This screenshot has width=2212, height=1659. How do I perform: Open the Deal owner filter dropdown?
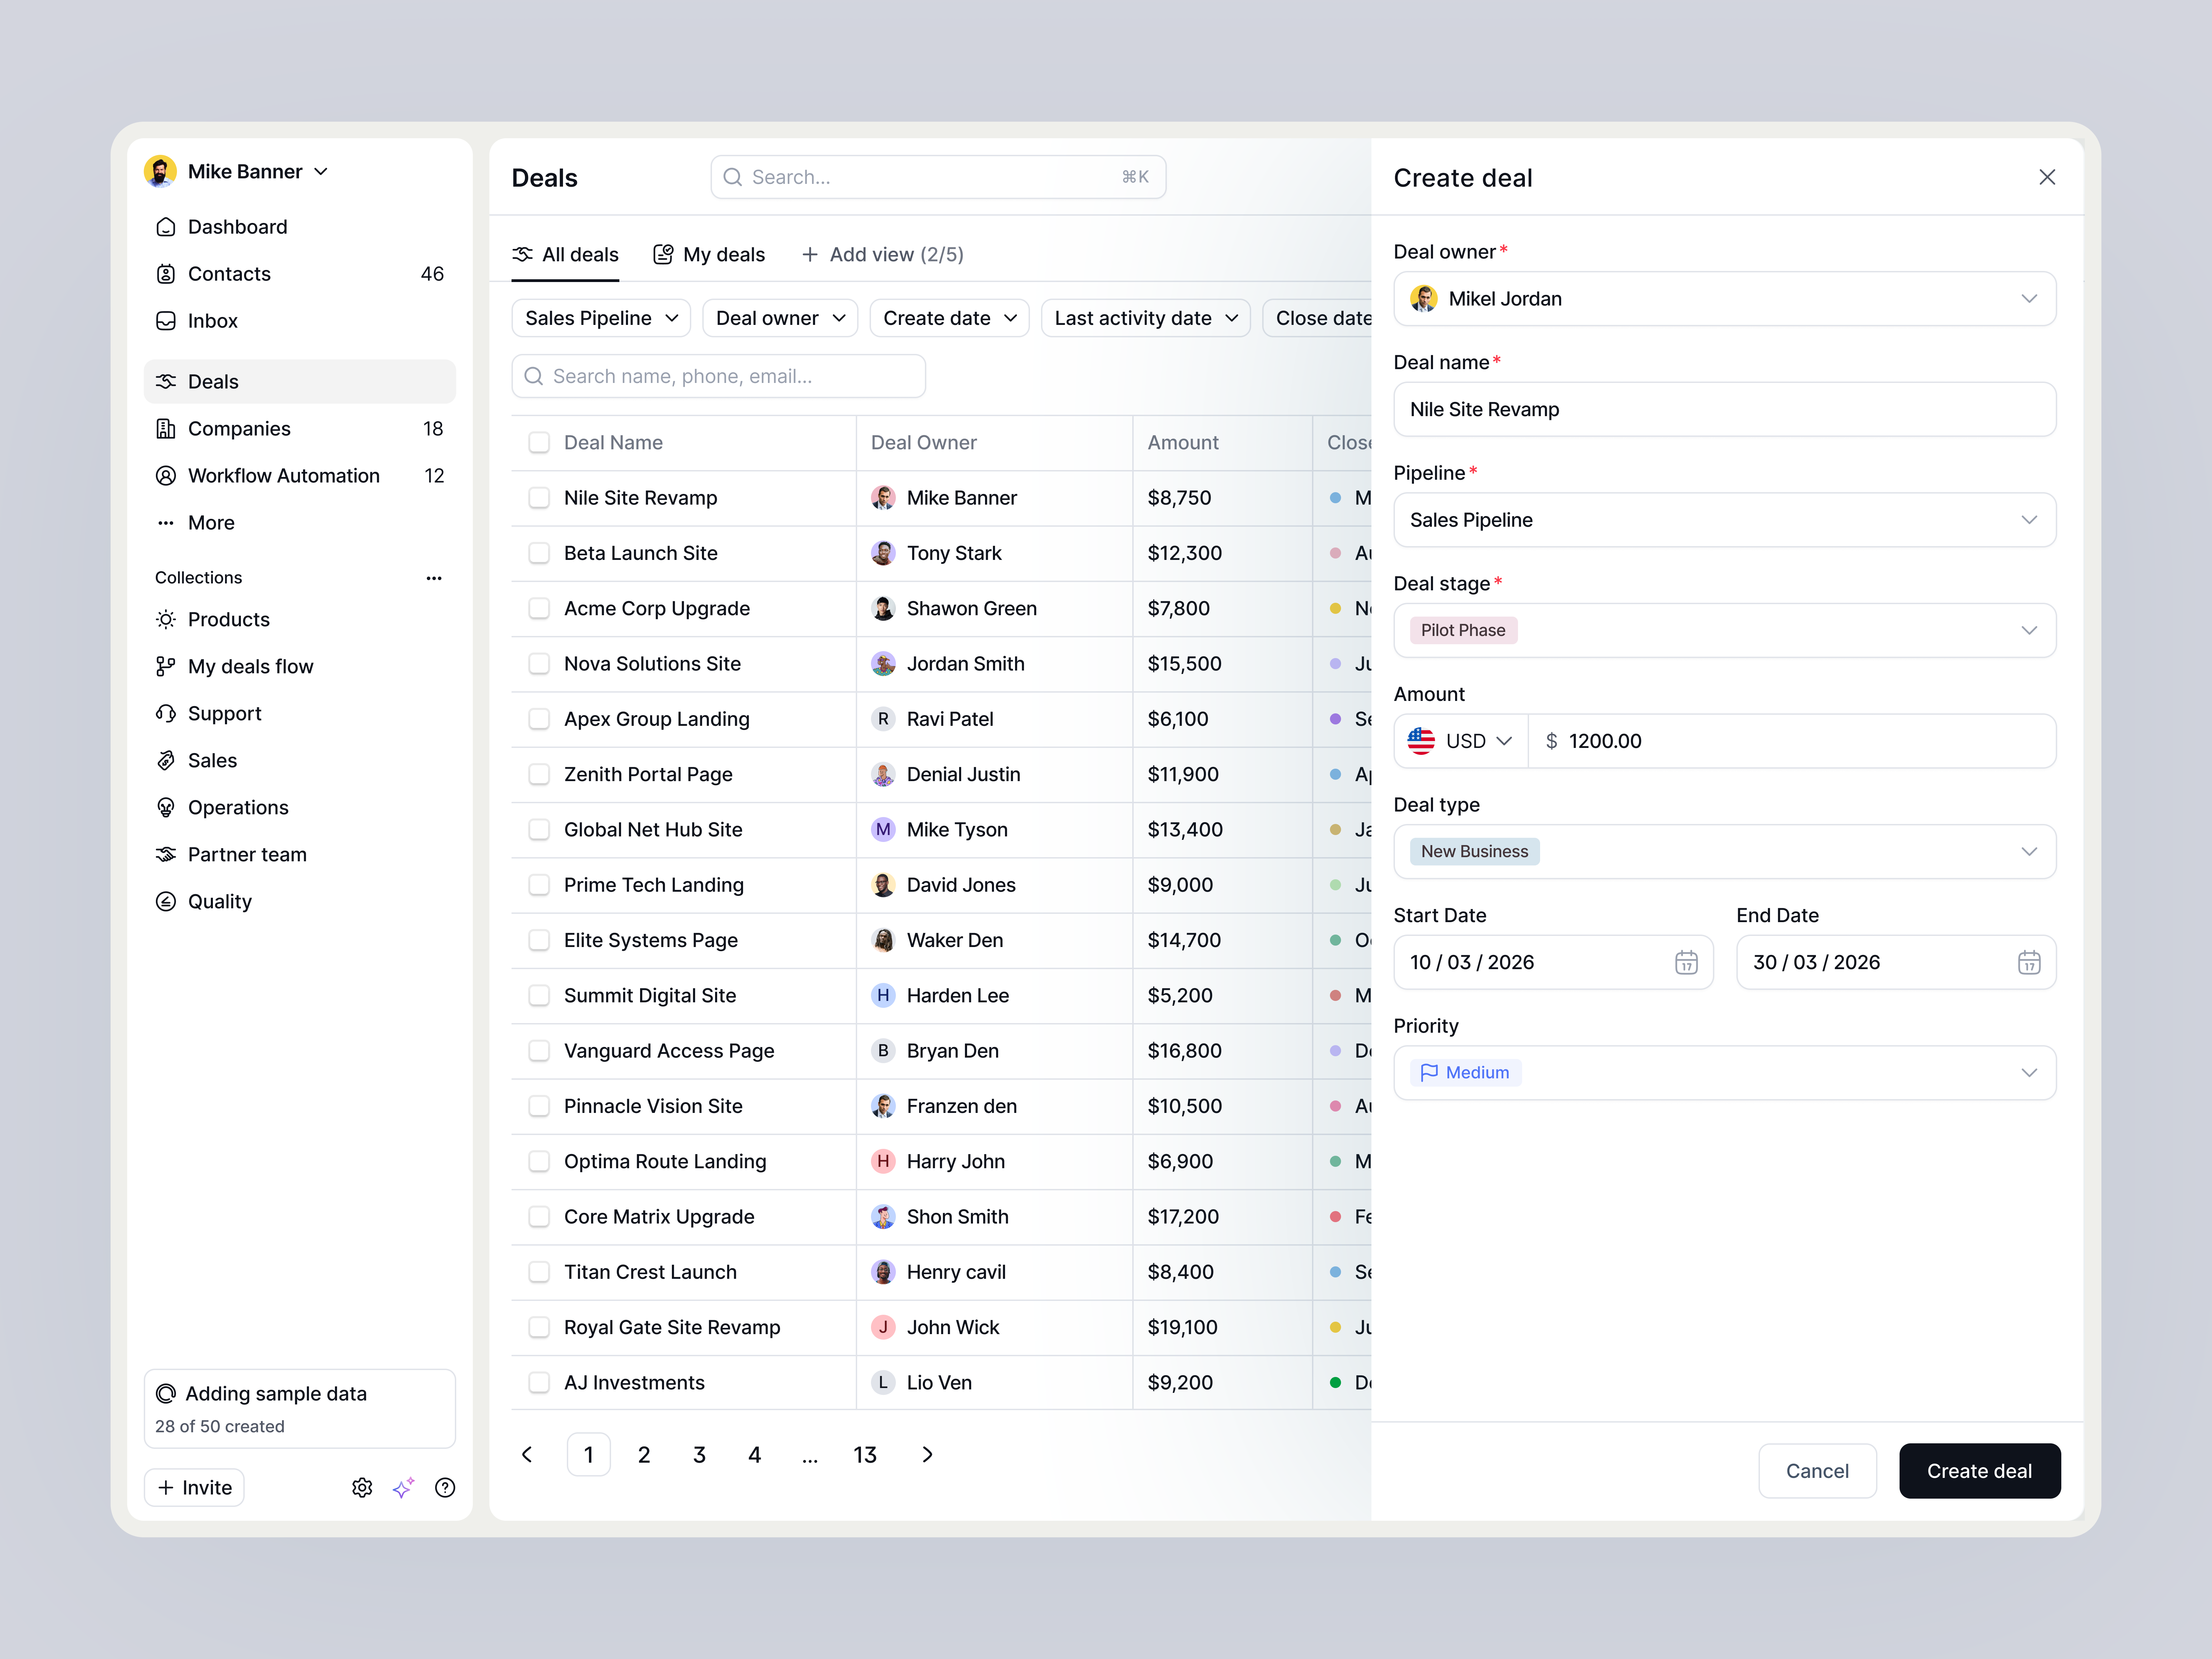point(780,318)
